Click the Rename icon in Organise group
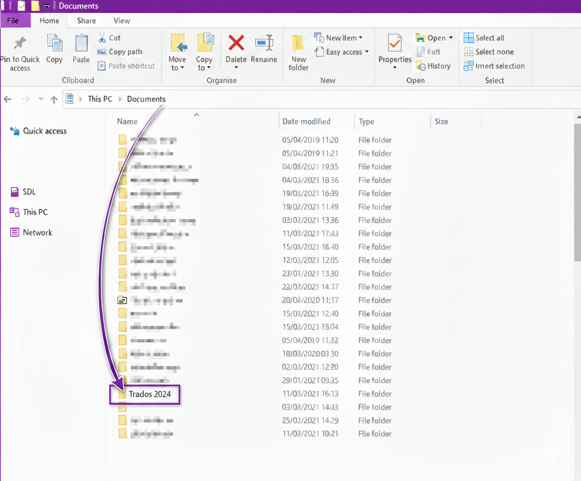The height and width of the screenshot is (481, 581). 264,43
